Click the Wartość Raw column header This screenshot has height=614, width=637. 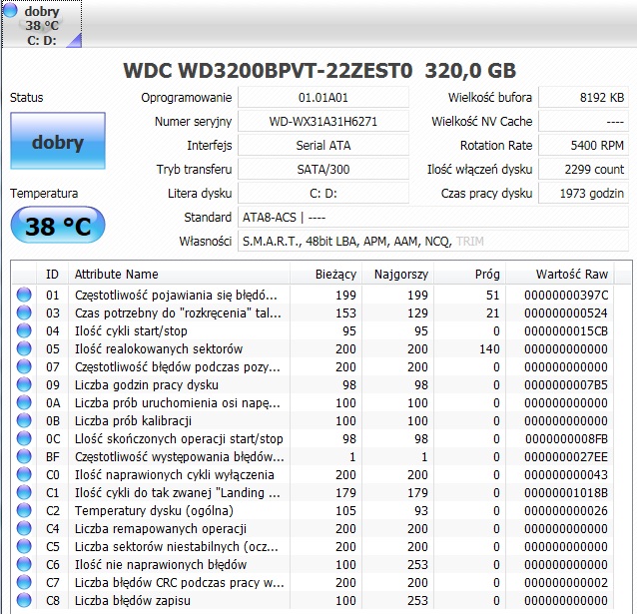pyautogui.click(x=560, y=275)
